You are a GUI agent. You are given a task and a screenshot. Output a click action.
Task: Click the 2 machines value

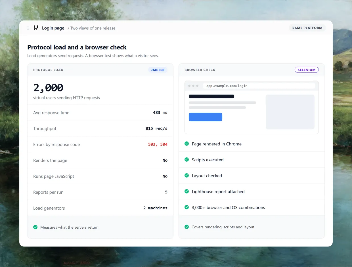click(x=155, y=208)
